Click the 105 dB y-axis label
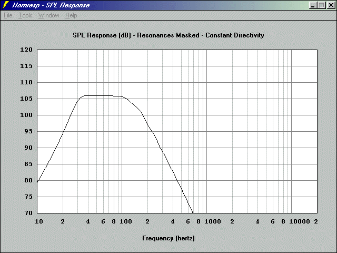Viewport: 337px width, 253px height. click(x=26, y=99)
